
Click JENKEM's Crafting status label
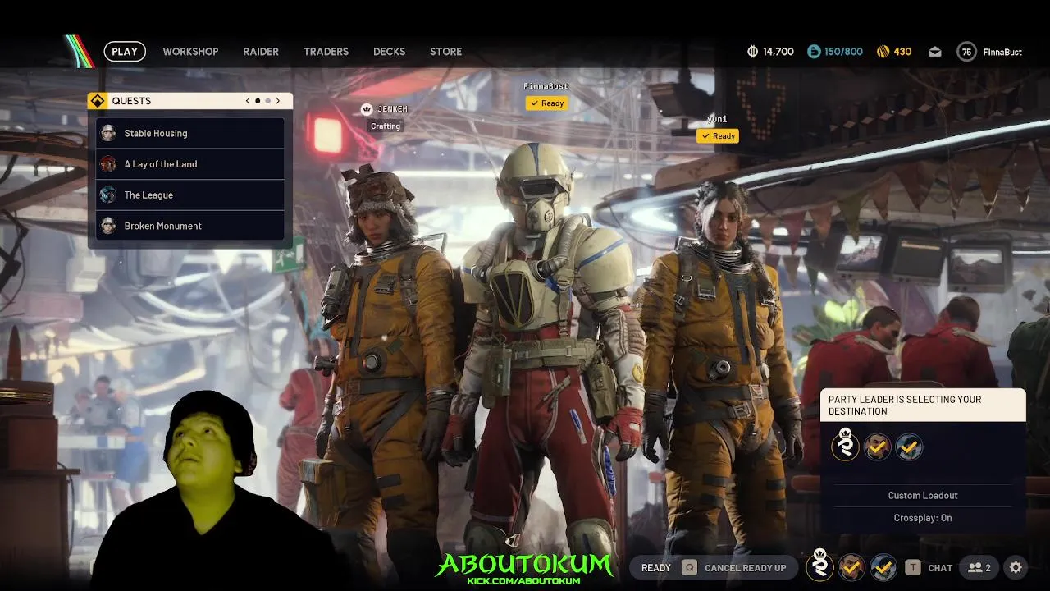pos(386,126)
